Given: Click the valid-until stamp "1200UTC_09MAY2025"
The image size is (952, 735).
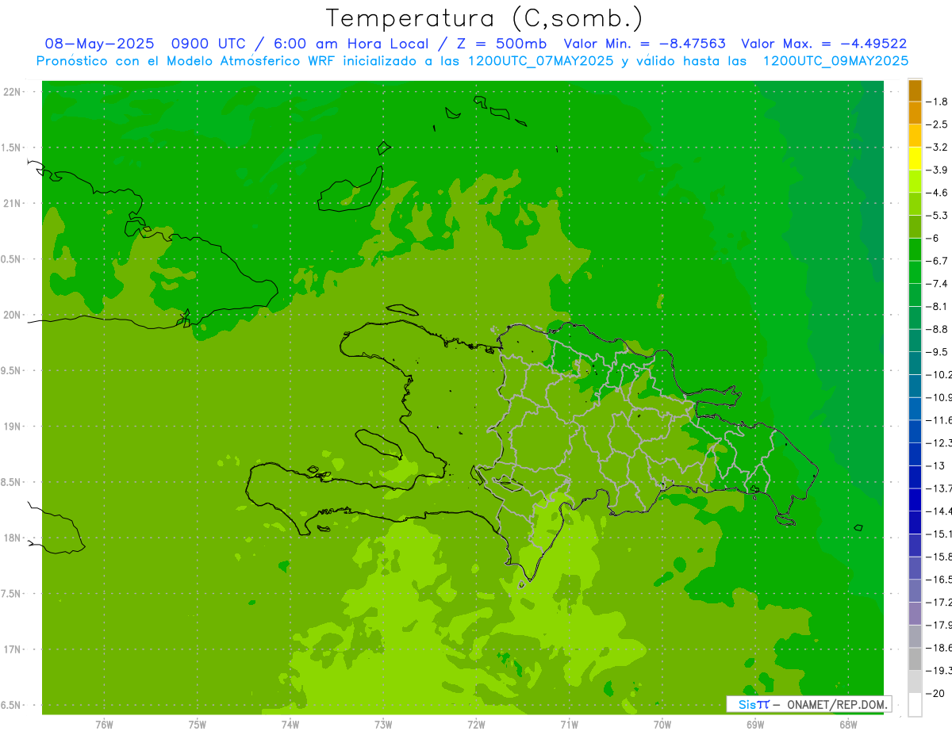Looking at the screenshot, I should click(835, 60).
